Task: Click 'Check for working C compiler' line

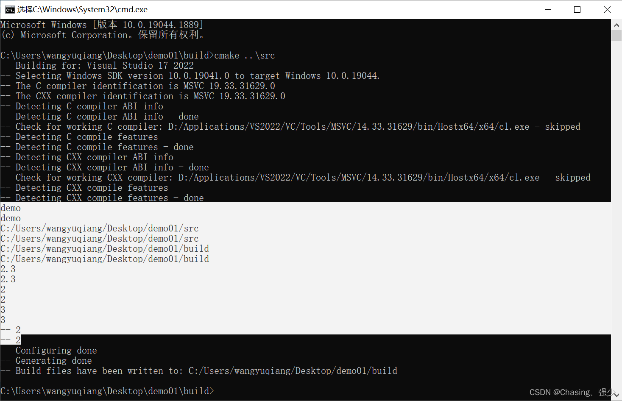Action: [x=290, y=127]
